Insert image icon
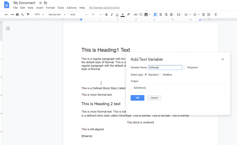The image size is (237, 145). 146,15
